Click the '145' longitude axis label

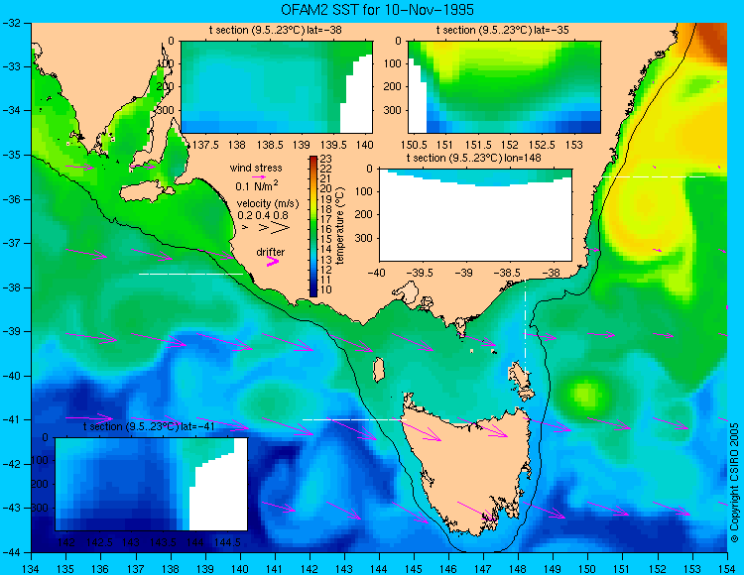tap(414, 568)
